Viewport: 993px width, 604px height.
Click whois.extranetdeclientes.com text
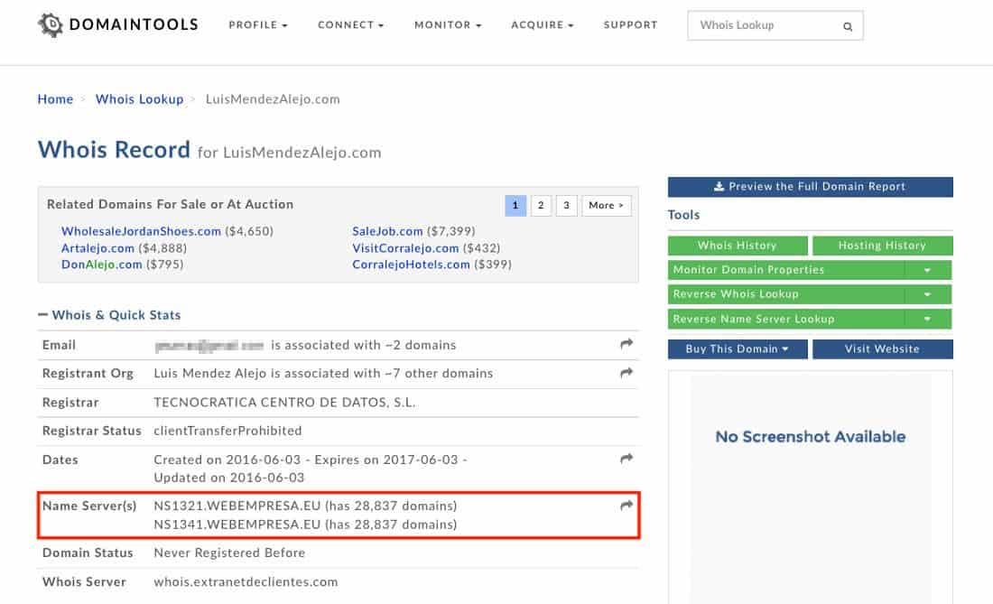pyautogui.click(x=246, y=581)
